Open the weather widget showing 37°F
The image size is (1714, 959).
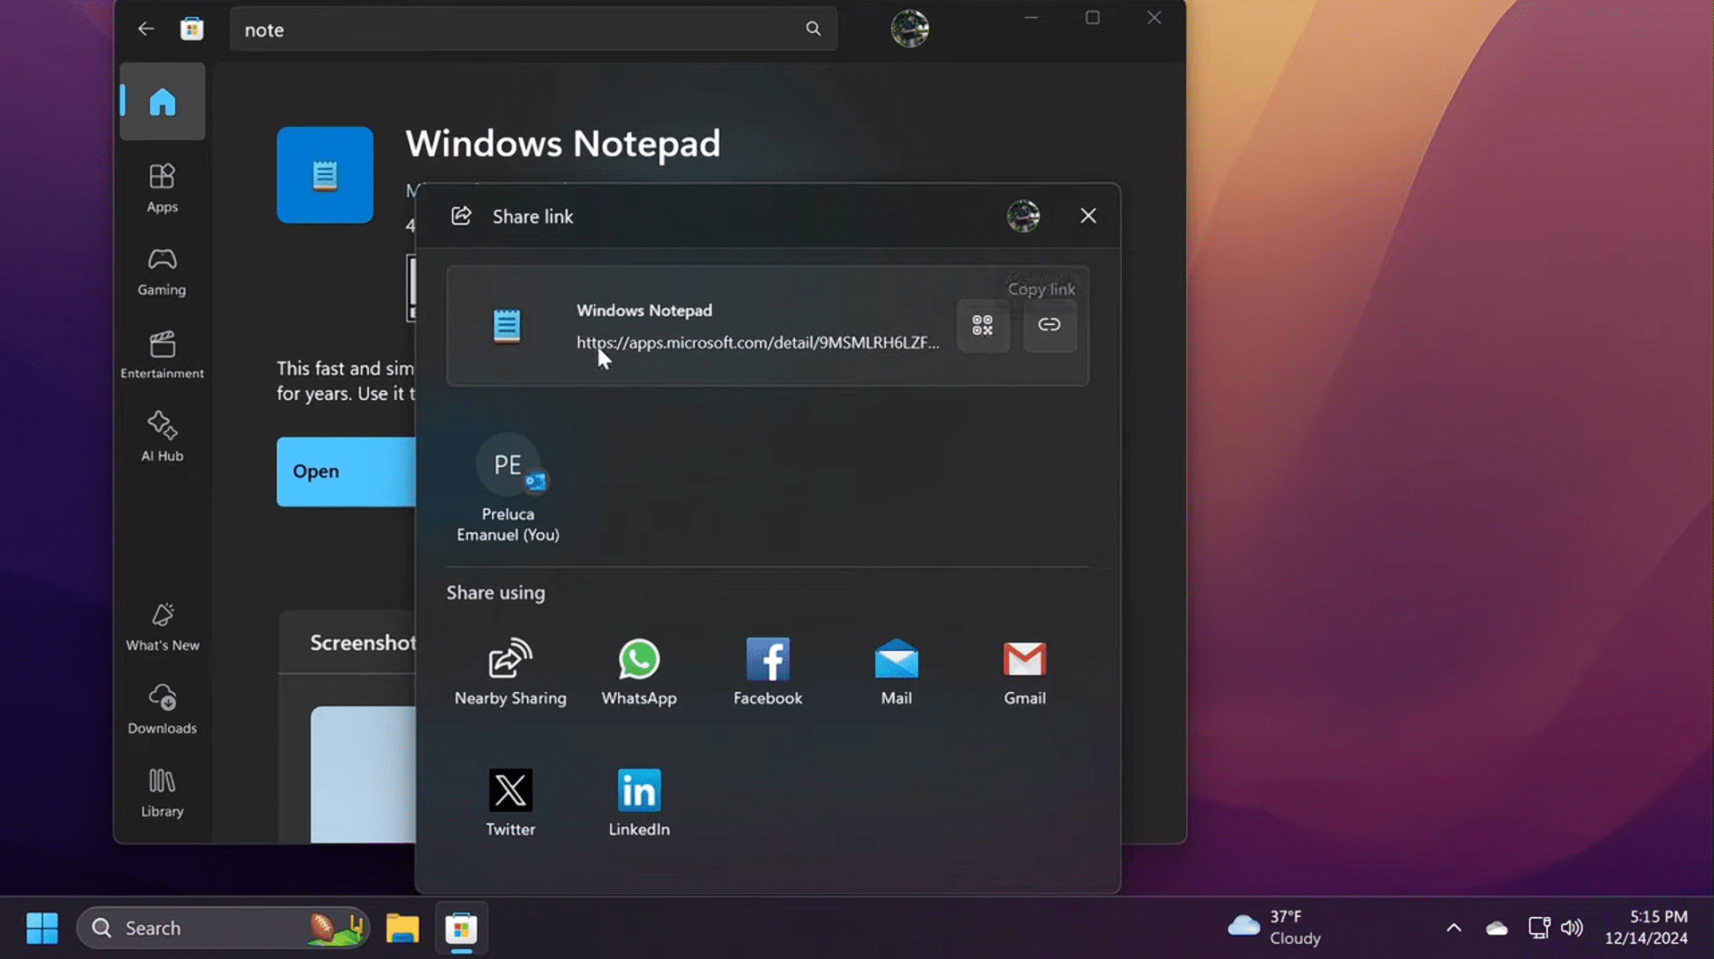[x=1275, y=928]
